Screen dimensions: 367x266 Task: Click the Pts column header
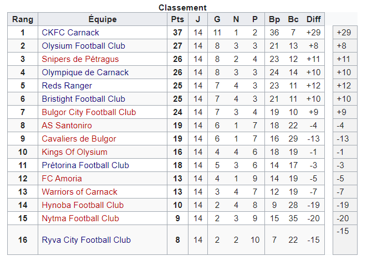[177, 19]
